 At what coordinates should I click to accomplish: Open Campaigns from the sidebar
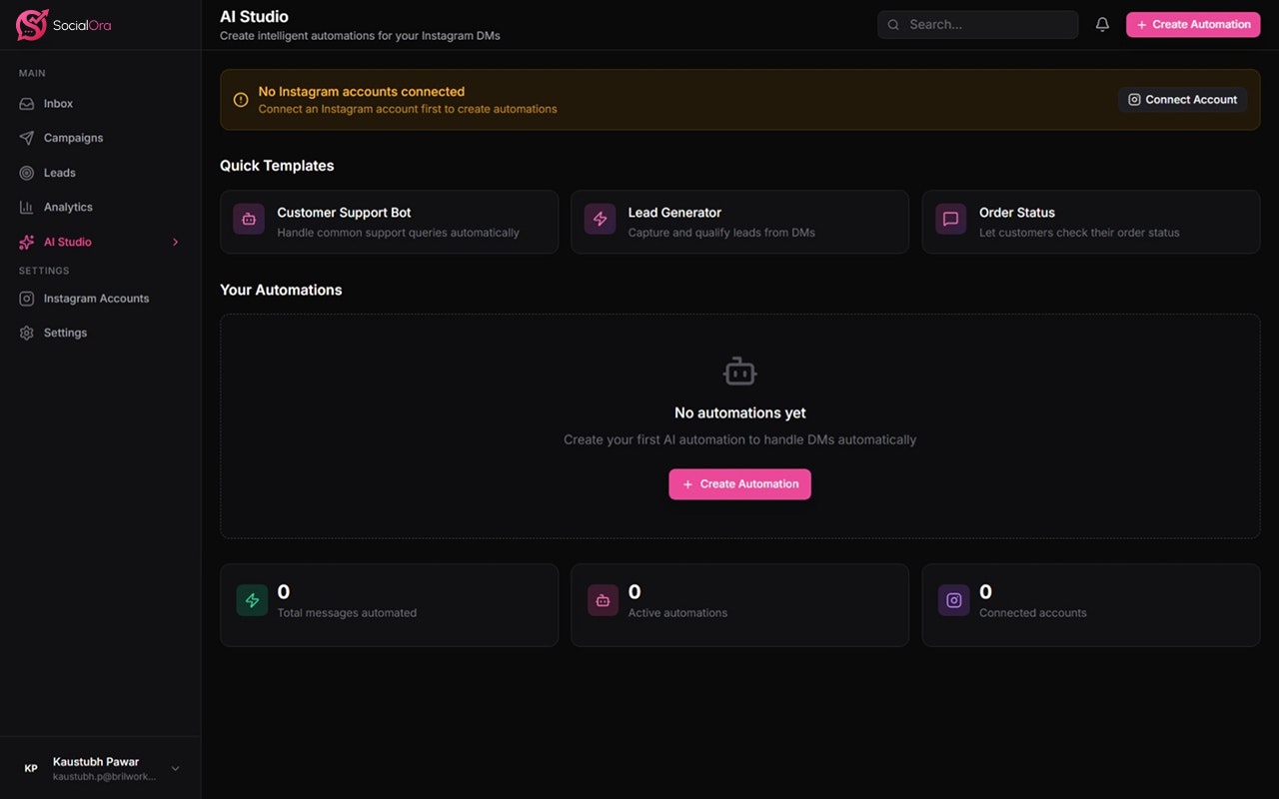click(x=73, y=138)
